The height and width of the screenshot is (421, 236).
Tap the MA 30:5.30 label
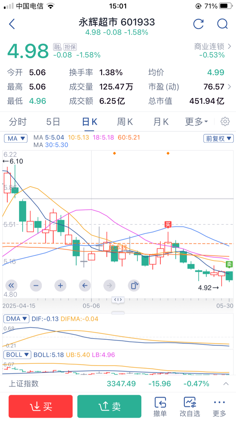click(x=51, y=145)
